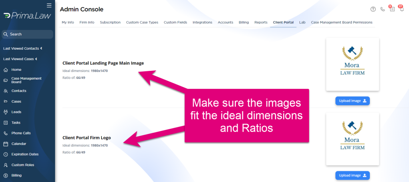The image size is (409, 182).
Task: Open Billing from the sidebar
Action: tap(16, 176)
